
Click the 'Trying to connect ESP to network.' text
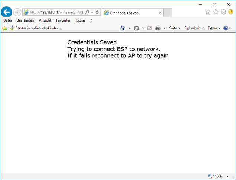coord(114,49)
